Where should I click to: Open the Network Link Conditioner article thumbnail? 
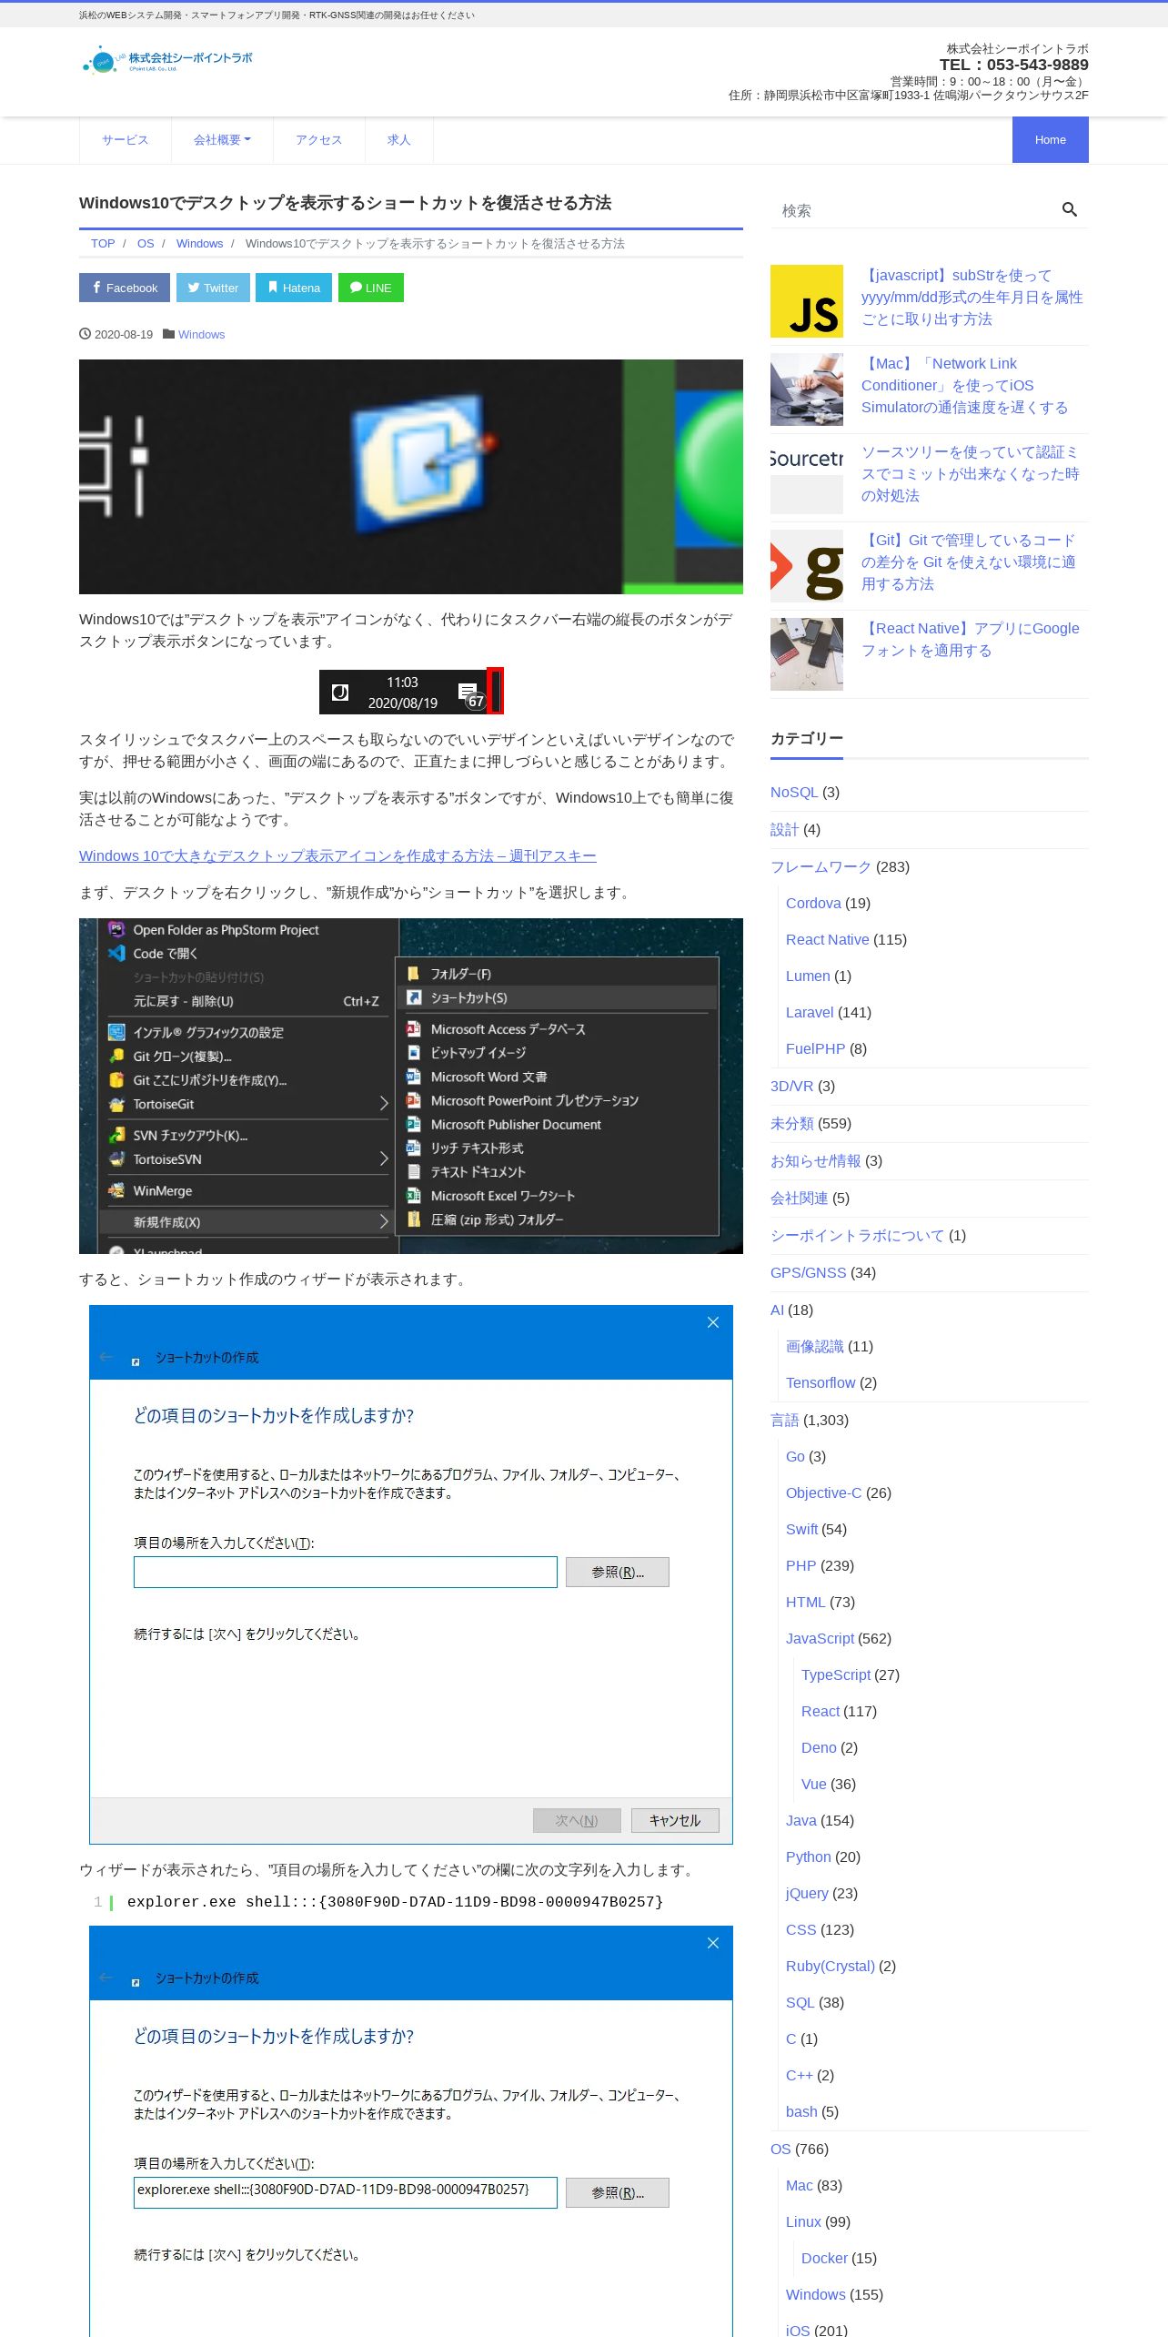tap(807, 389)
